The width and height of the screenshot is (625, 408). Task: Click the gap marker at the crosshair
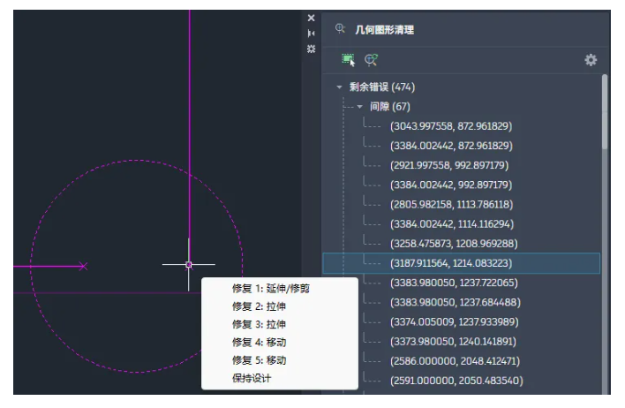pyautogui.click(x=189, y=264)
